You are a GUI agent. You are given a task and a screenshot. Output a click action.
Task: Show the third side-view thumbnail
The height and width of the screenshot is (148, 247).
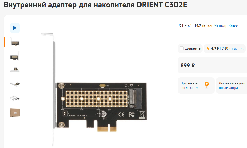point(15,70)
